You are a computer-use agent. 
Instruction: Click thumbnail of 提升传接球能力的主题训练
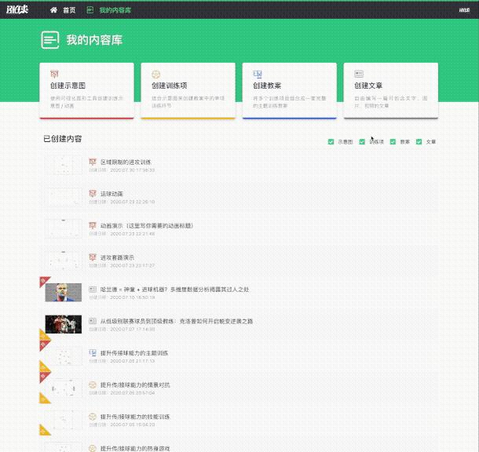[64, 356]
